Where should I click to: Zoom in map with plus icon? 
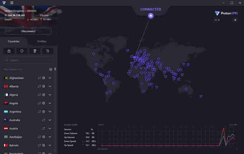235,20
